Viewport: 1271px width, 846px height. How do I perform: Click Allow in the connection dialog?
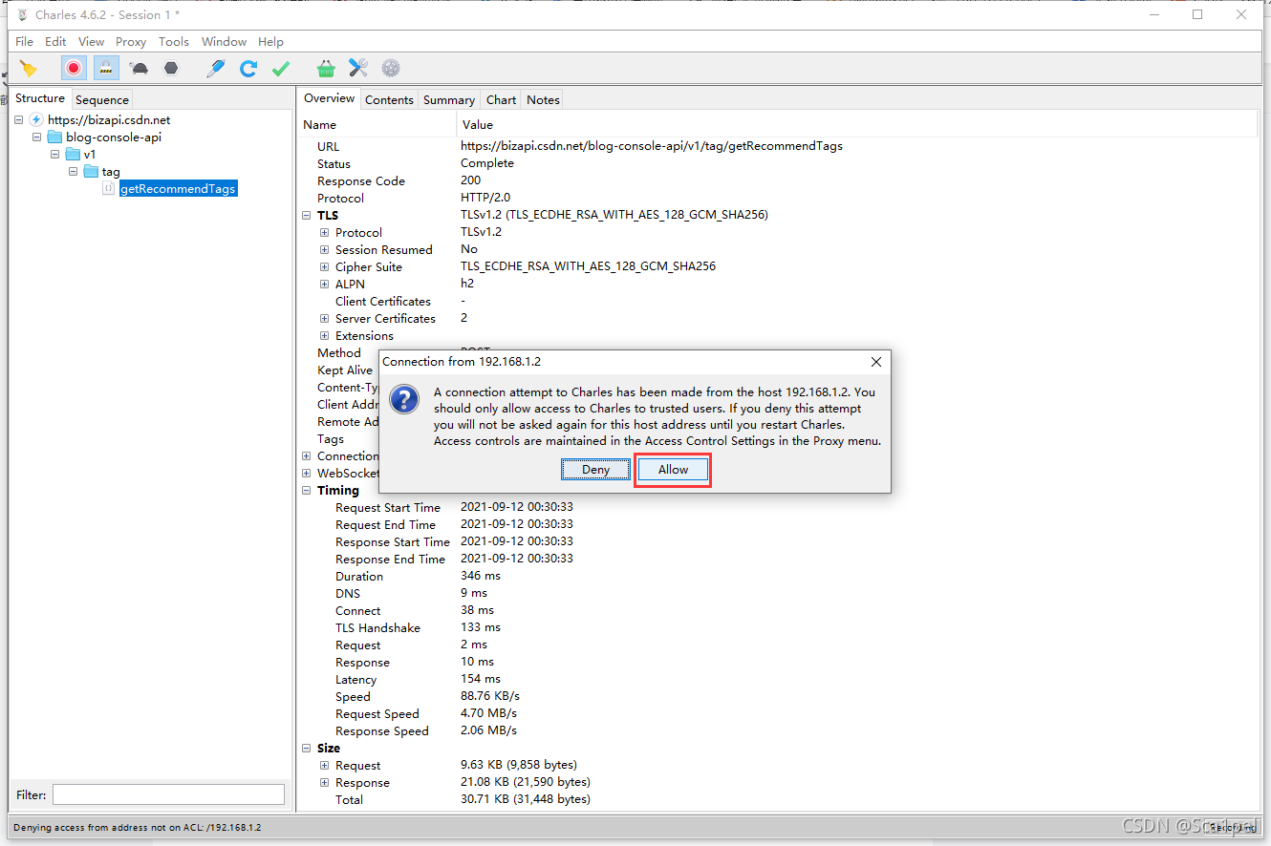[x=673, y=470]
